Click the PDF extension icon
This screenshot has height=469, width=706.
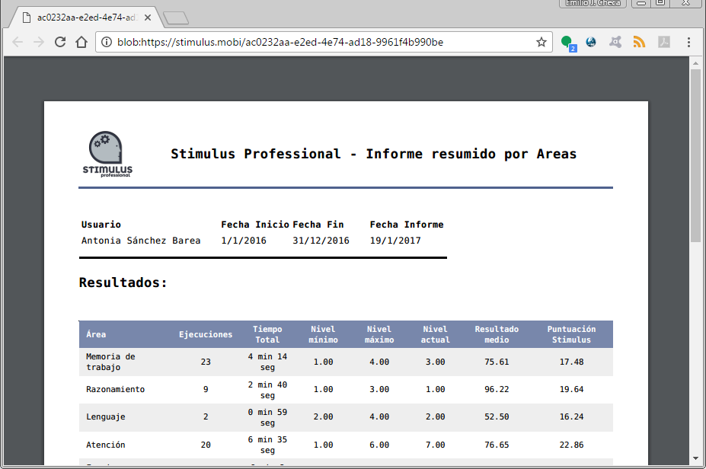[663, 42]
